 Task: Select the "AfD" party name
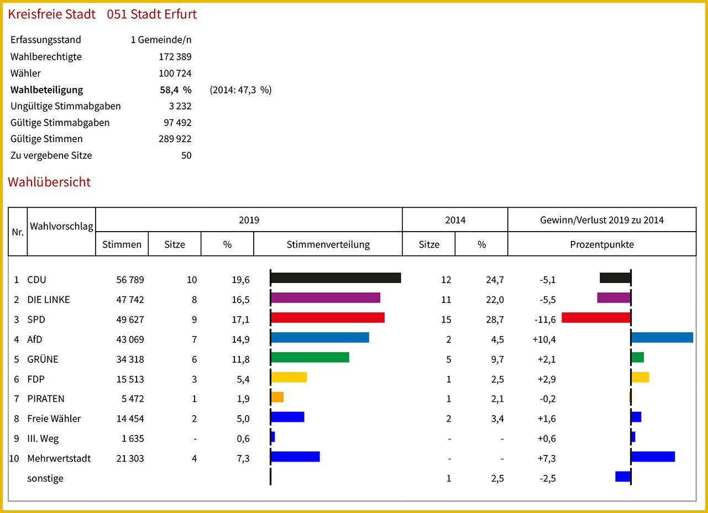click(x=35, y=339)
